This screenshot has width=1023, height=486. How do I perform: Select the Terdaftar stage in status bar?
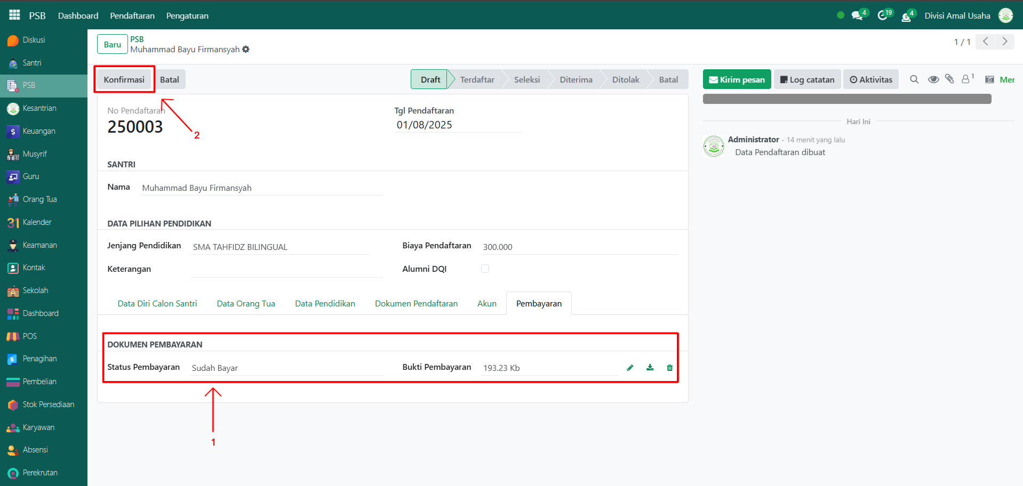(x=477, y=79)
